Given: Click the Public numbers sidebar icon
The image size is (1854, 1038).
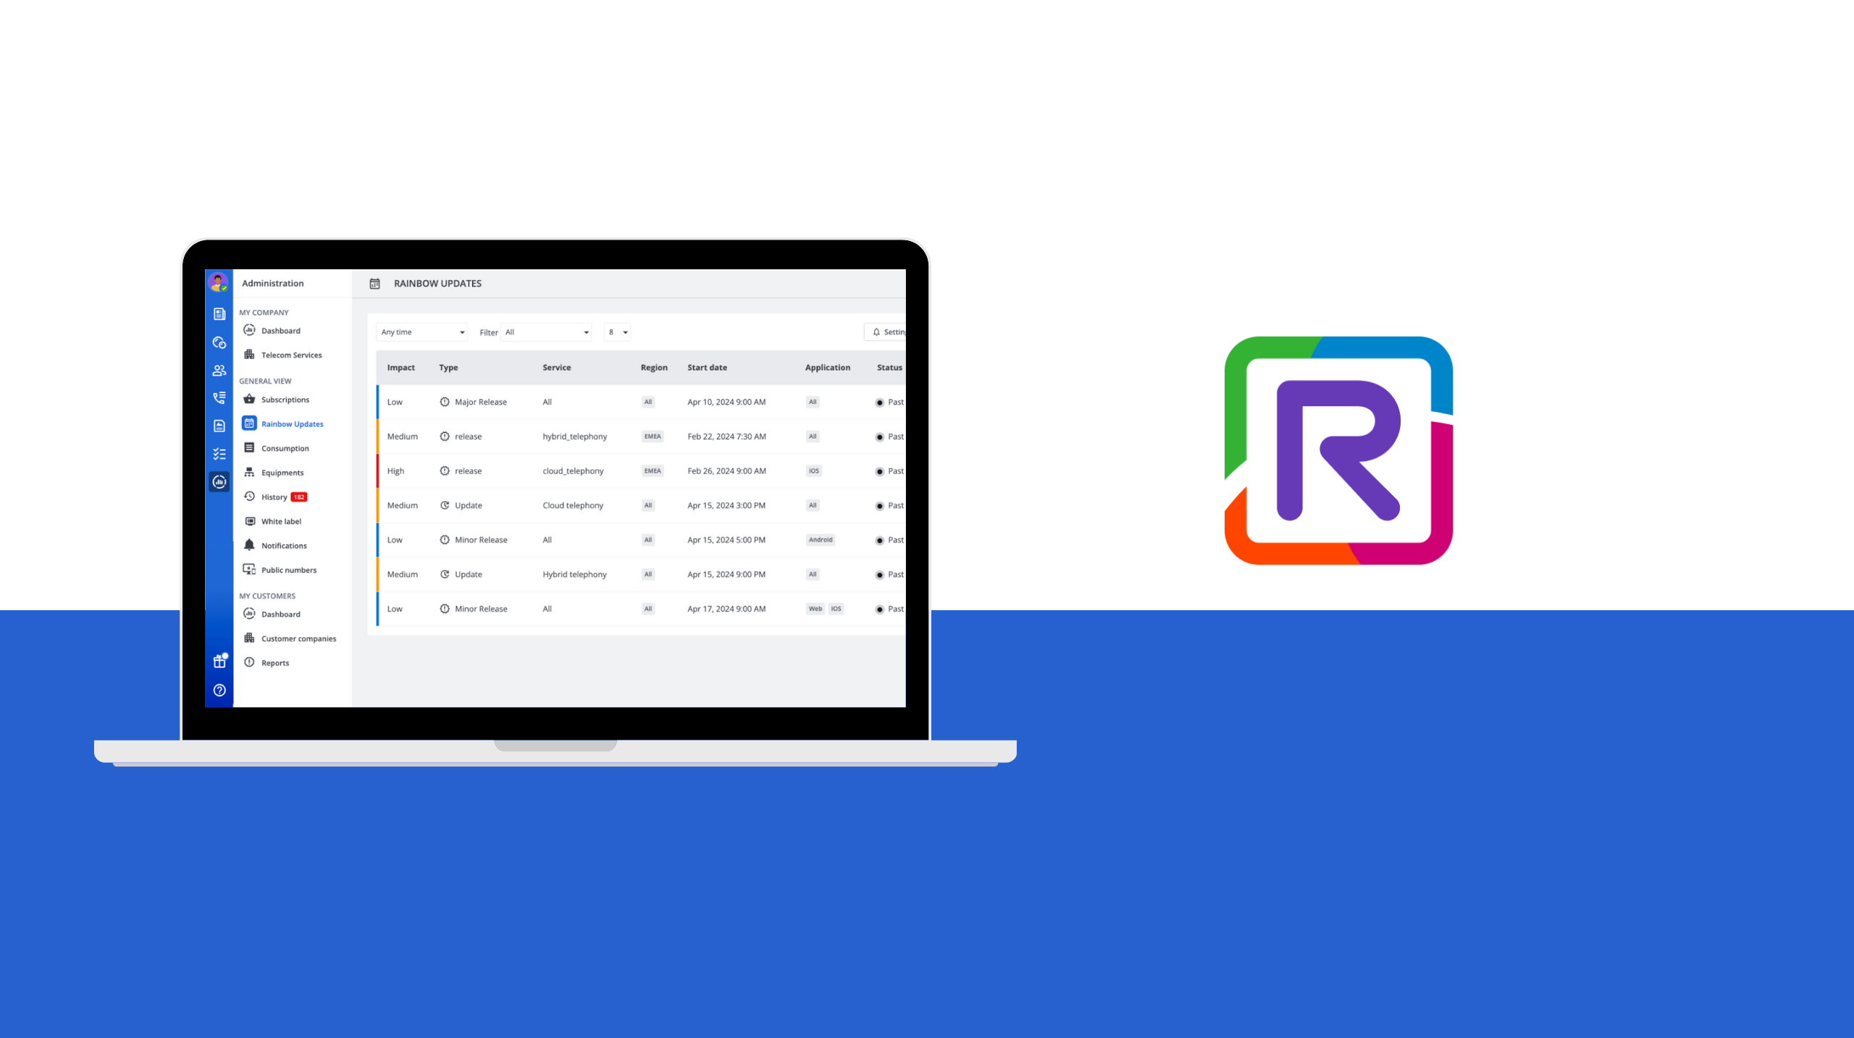Looking at the screenshot, I should (x=250, y=570).
